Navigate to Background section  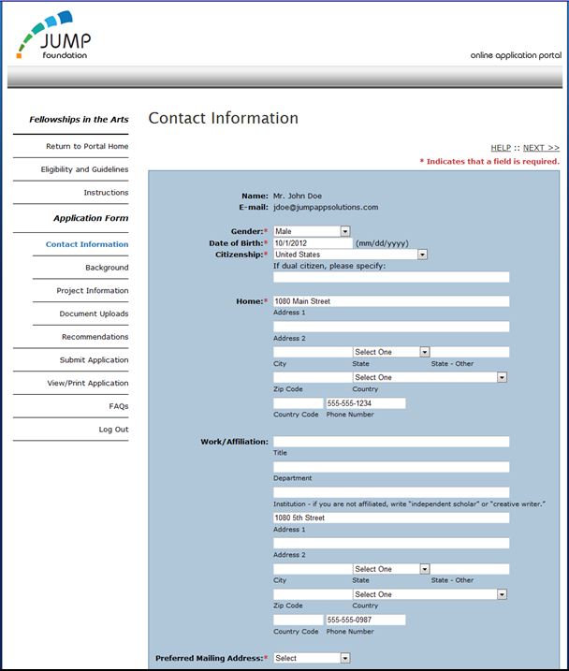pyautogui.click(x=107, y=268)
